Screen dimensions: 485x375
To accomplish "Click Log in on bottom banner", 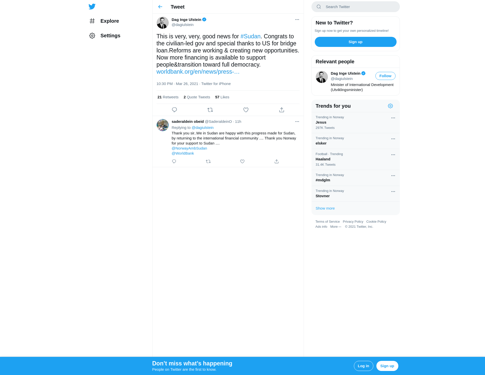I will 363,366.
